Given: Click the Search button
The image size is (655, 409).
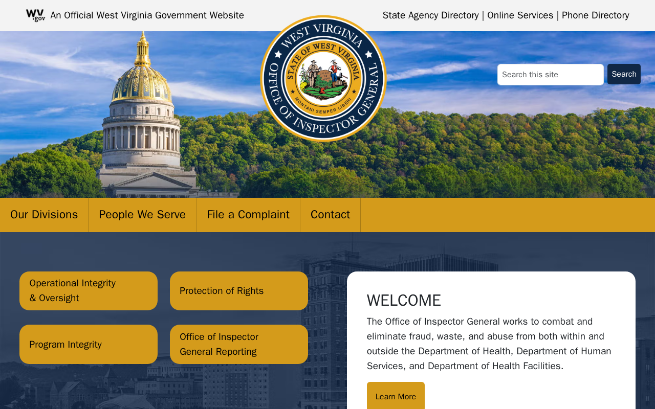Looking at the screenshot, I should 624,74.
